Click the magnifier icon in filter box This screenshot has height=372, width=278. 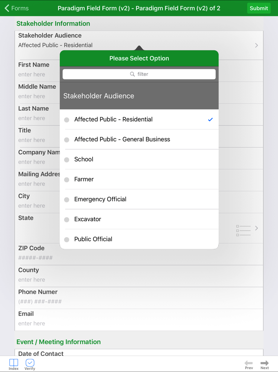tap(132, 74)
